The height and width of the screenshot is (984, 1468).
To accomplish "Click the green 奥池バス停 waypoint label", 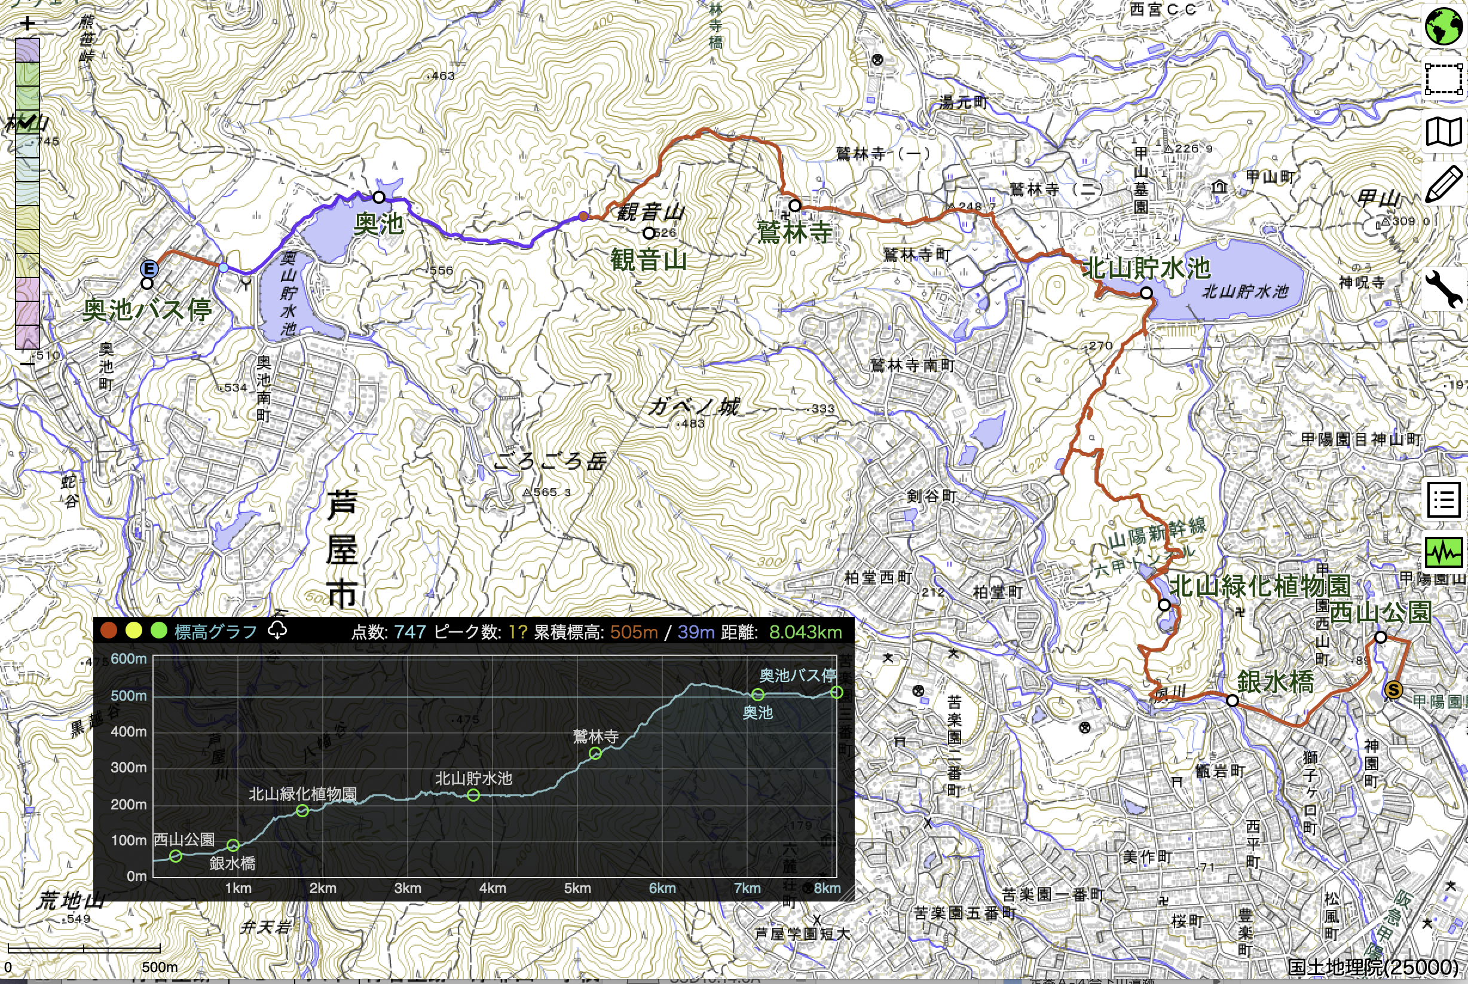I will (x=147, y=310).
